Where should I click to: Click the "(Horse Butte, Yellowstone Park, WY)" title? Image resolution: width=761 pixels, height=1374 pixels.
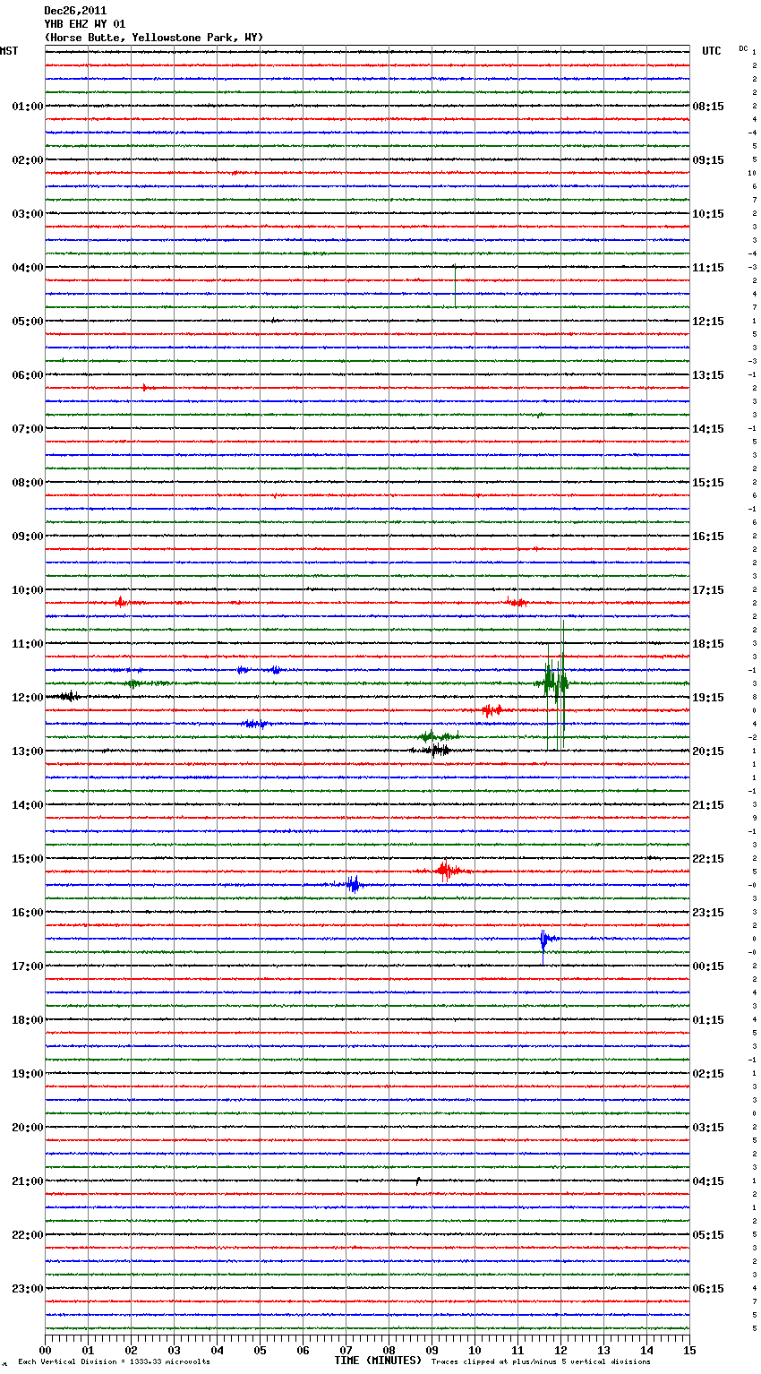coord(154,38)
